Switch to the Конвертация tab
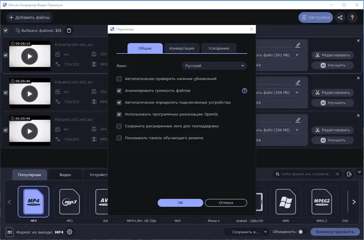Screen dimensions: 364x240 (182, 48)
